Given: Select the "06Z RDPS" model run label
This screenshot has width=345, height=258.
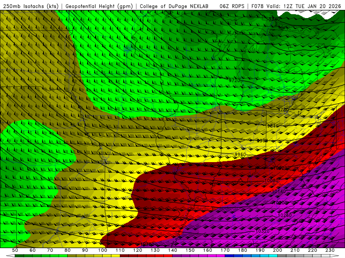Looking at the screenshot, I should [x=232, y=6].
